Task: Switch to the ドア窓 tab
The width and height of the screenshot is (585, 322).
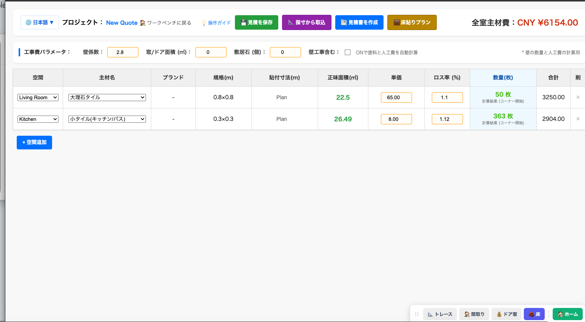Action: [x=507, y=314]
